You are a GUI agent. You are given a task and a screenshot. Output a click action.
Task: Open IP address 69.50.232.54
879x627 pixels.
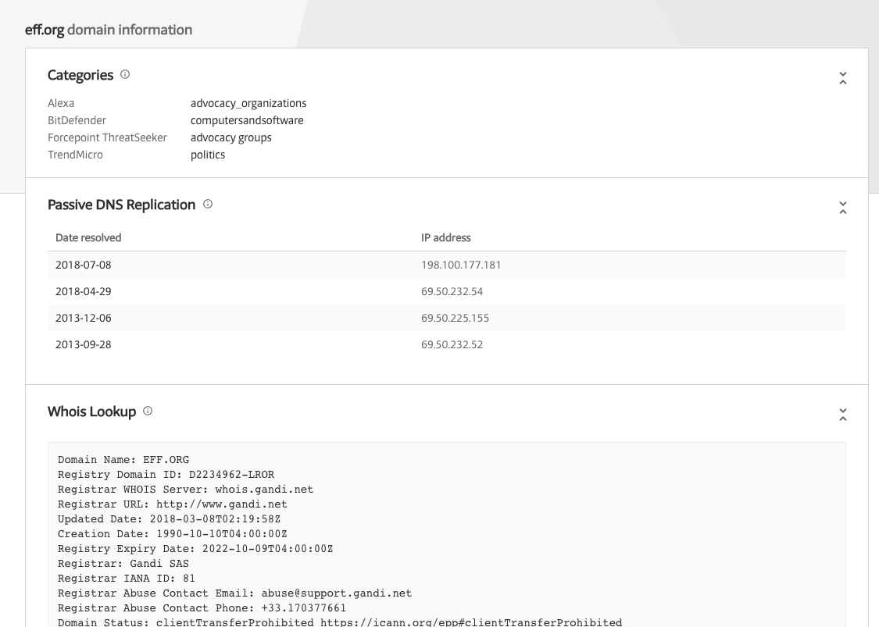coord(452,291)
